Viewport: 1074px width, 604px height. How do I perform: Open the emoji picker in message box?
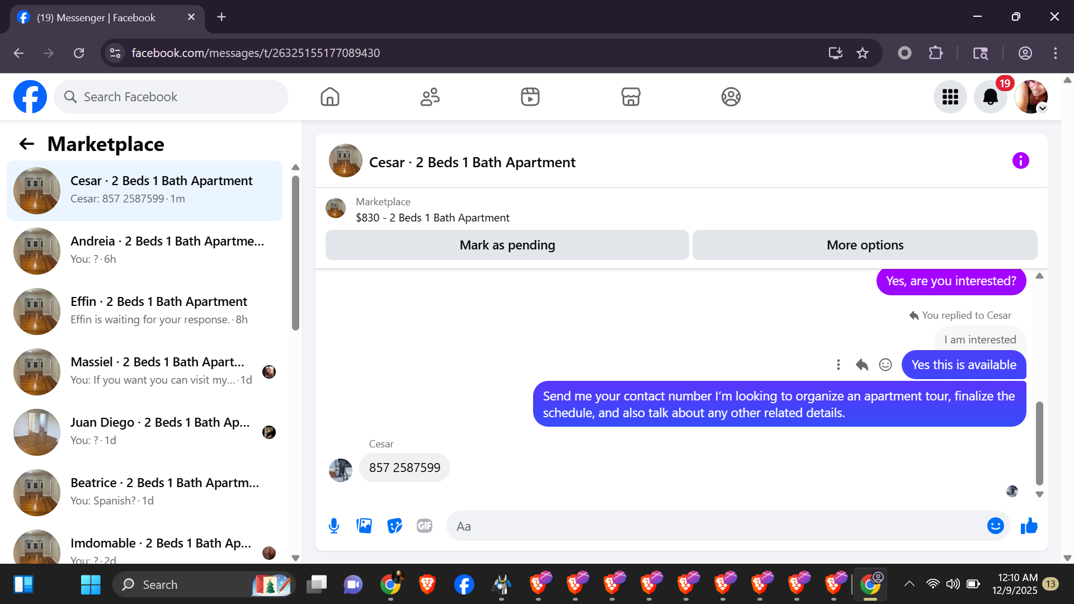tap(996, 526)
